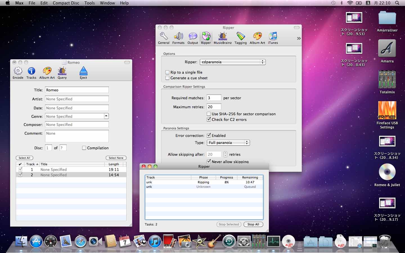Open the Window menu
The height and width of the screenshot is (253, 405).
[107, 3]
